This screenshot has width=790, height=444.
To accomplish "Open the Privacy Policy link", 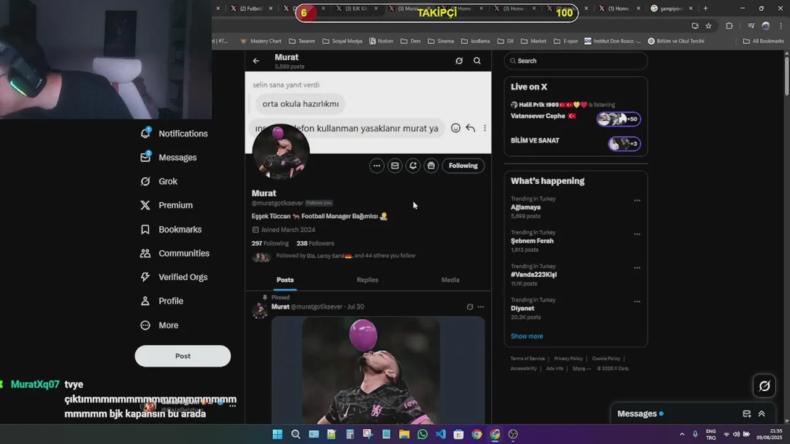I will click(x=568, y=358).
